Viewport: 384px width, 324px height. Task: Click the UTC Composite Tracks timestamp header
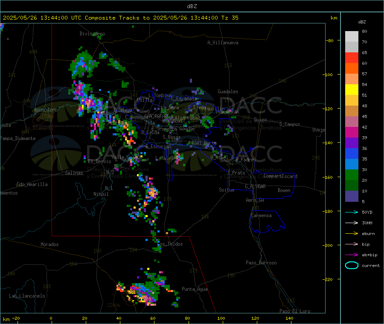pyautogui.click(x=120, y=18)
